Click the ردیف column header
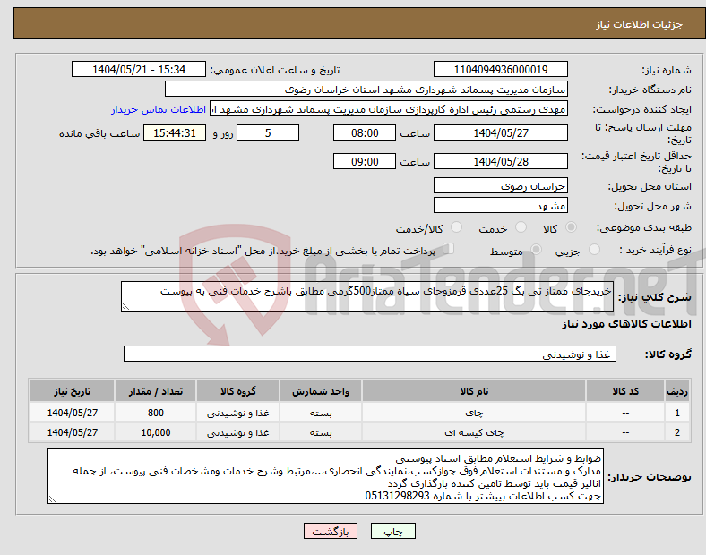 pyautogui.click(x=676, y=391)
